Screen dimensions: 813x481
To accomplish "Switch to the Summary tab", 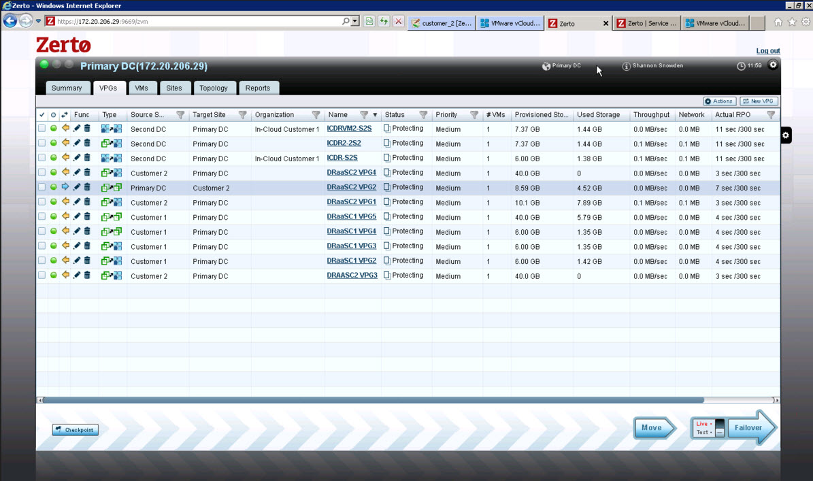I will click(67, 88).
